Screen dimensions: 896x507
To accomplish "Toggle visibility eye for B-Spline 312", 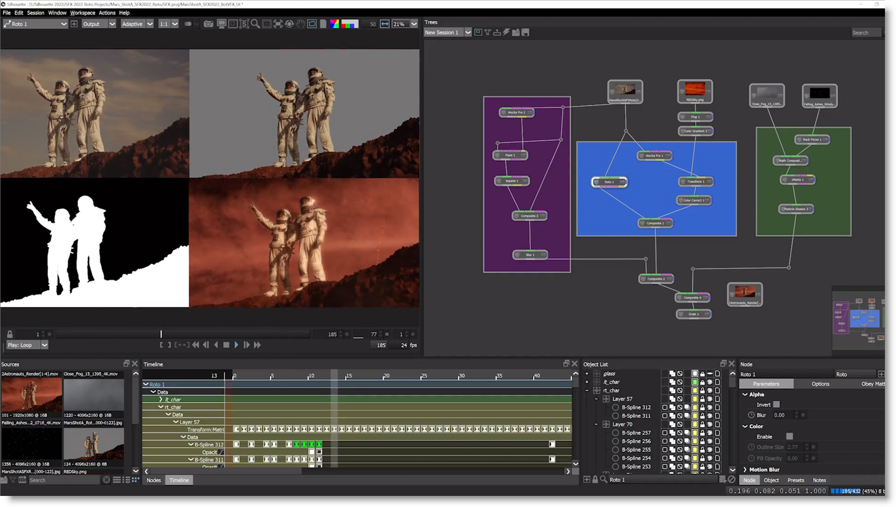I will [710, 407].
